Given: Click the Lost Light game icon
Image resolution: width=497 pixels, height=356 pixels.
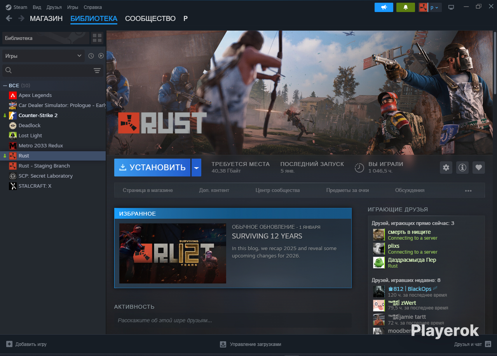Looking at the screenshot, I should click(x=13, y=136).
